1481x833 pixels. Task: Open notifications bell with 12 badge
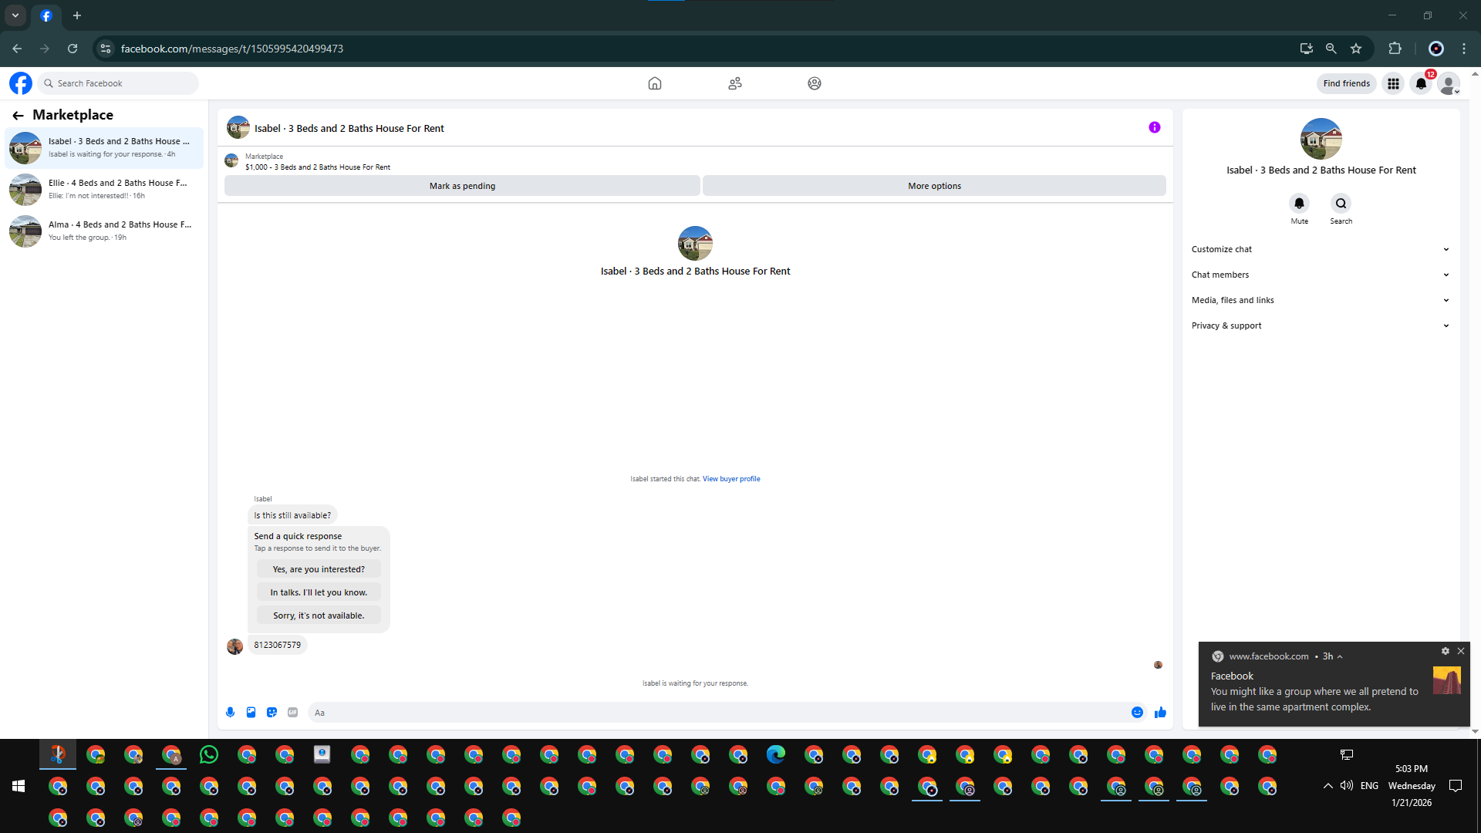pyautogui.click(x=1421, y=83)
